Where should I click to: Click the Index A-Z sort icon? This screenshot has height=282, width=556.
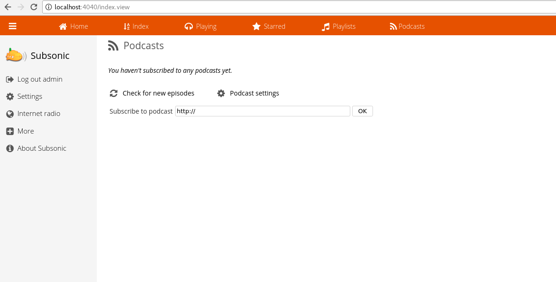126,26
